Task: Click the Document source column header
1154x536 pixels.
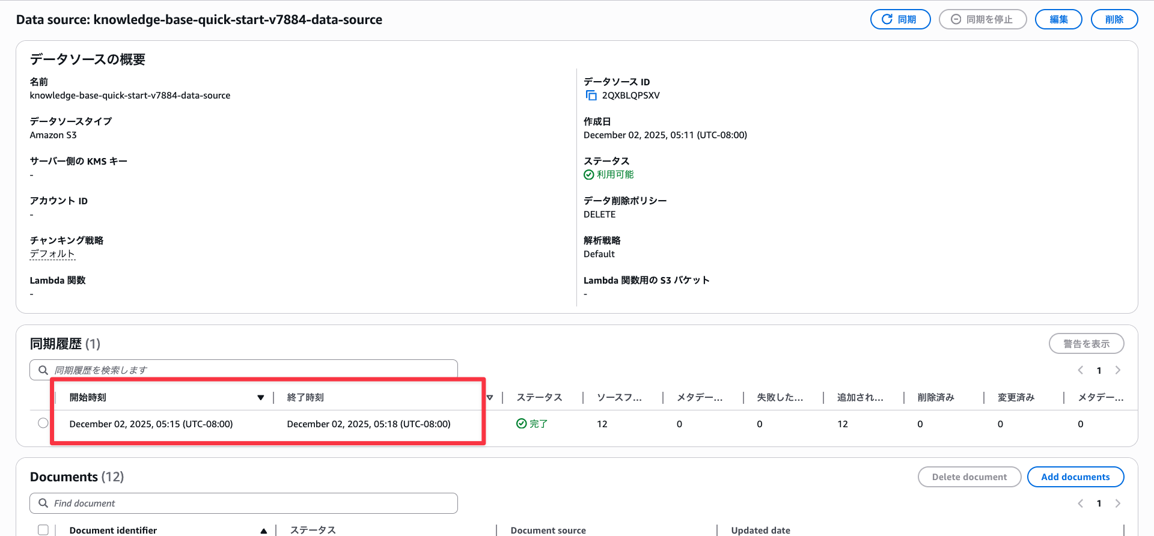Action: pos(548,530)
